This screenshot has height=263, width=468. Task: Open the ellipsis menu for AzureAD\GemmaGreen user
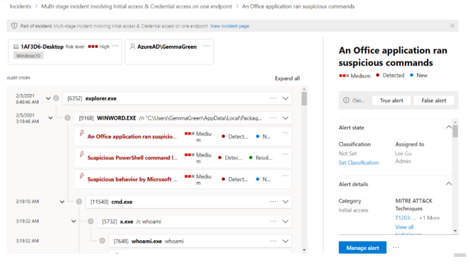(207, 46)
